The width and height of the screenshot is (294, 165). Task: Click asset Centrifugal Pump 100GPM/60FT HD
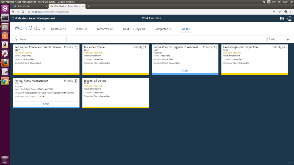click(x=37, y=89)
